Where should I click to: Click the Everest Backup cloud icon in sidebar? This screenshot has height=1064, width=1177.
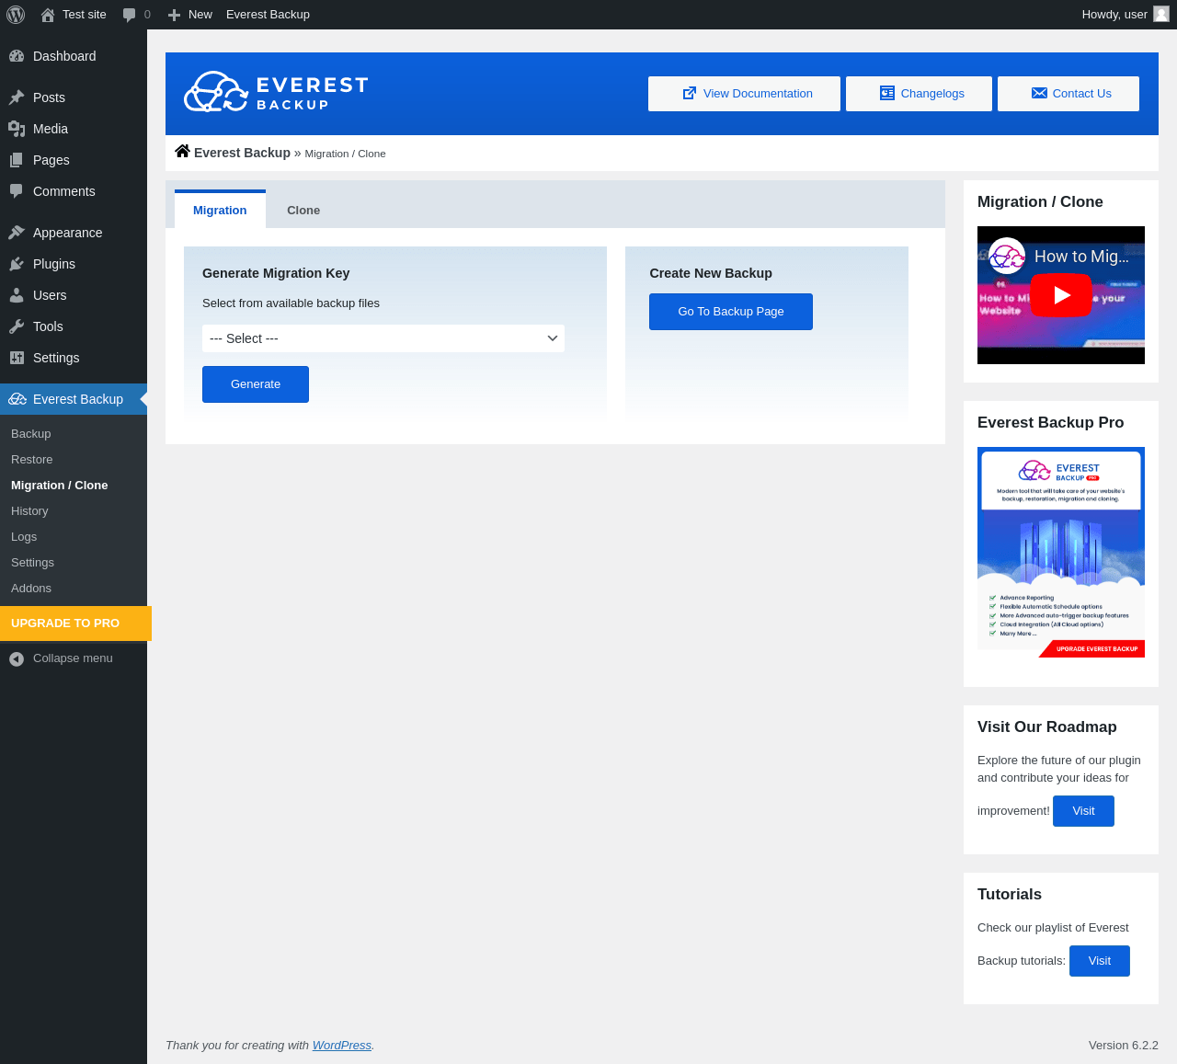point(17,399)
